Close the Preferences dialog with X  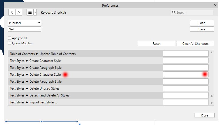(215, 5)
